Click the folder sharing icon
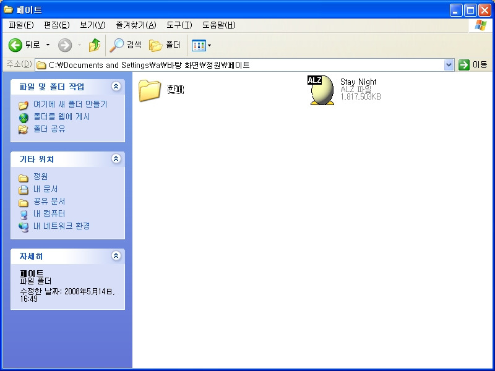Image resolution: width=495 pixels, height=371 pixels. [24, 129]
